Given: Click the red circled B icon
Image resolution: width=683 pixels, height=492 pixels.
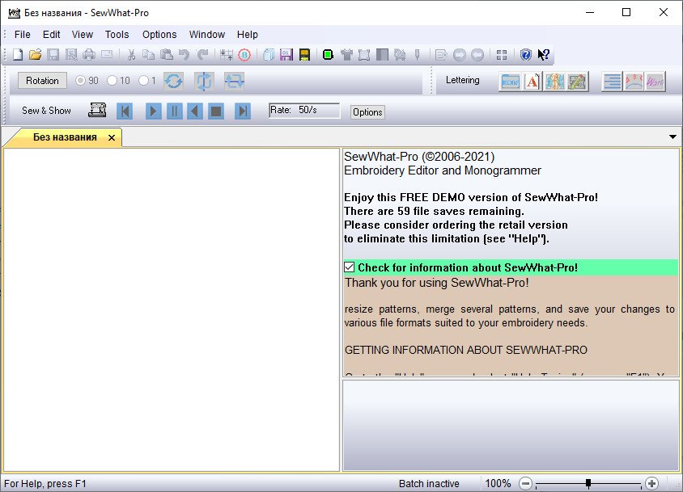Looking at the screenshot, I should click(245, 55).
